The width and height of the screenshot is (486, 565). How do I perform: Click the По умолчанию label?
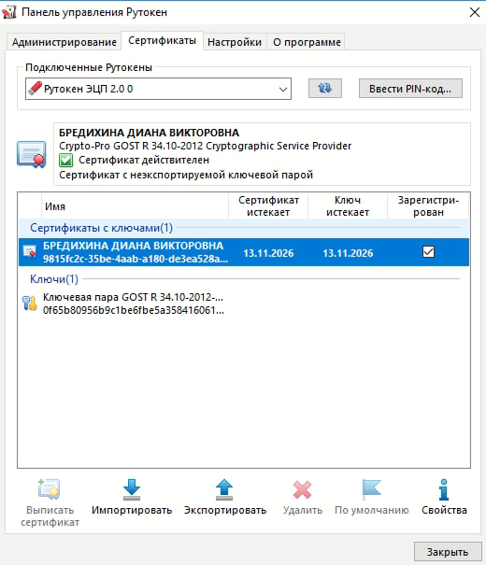(x=372, y=510)
